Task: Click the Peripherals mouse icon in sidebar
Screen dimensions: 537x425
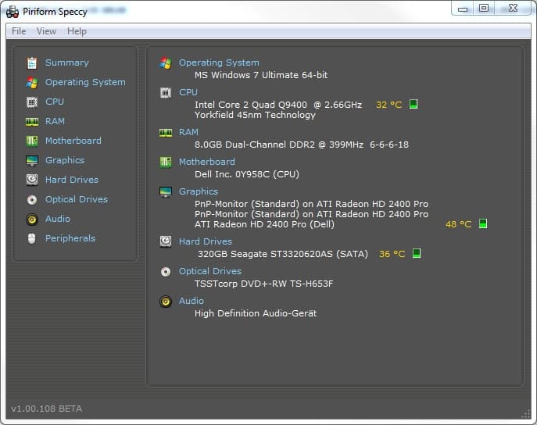Action: (x=32, y=238)
